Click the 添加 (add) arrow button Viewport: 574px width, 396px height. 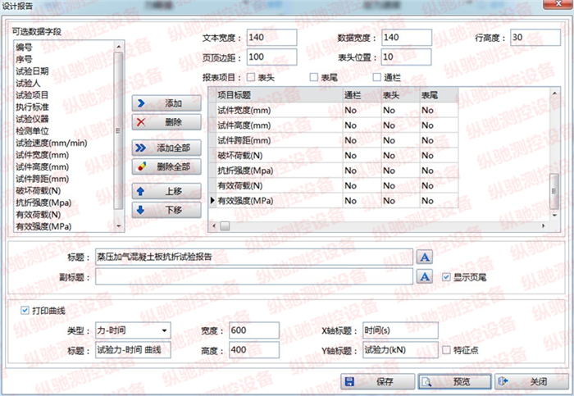[x=166, y=104]
